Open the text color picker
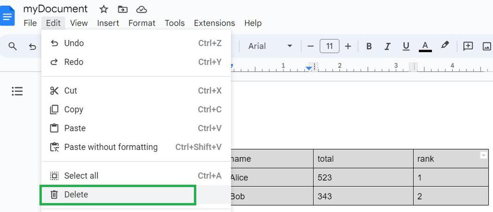This screenshot has width=493, height=212. 425,46
